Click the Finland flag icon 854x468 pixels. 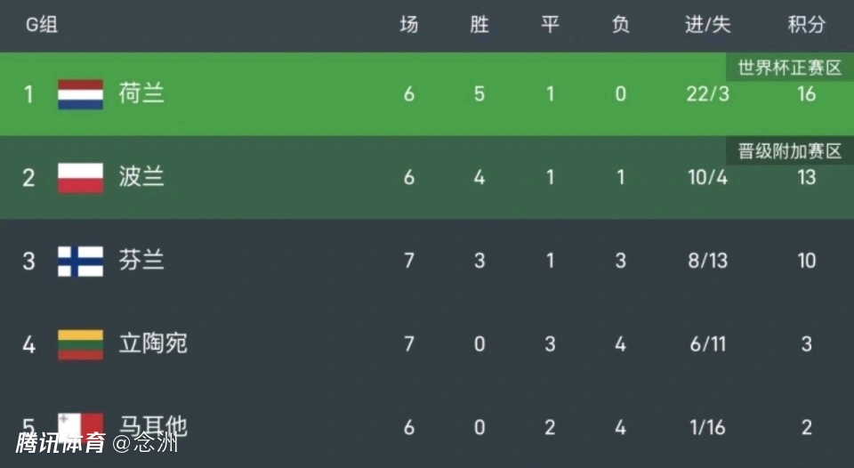pyautogui.click(x=81, y=261)
